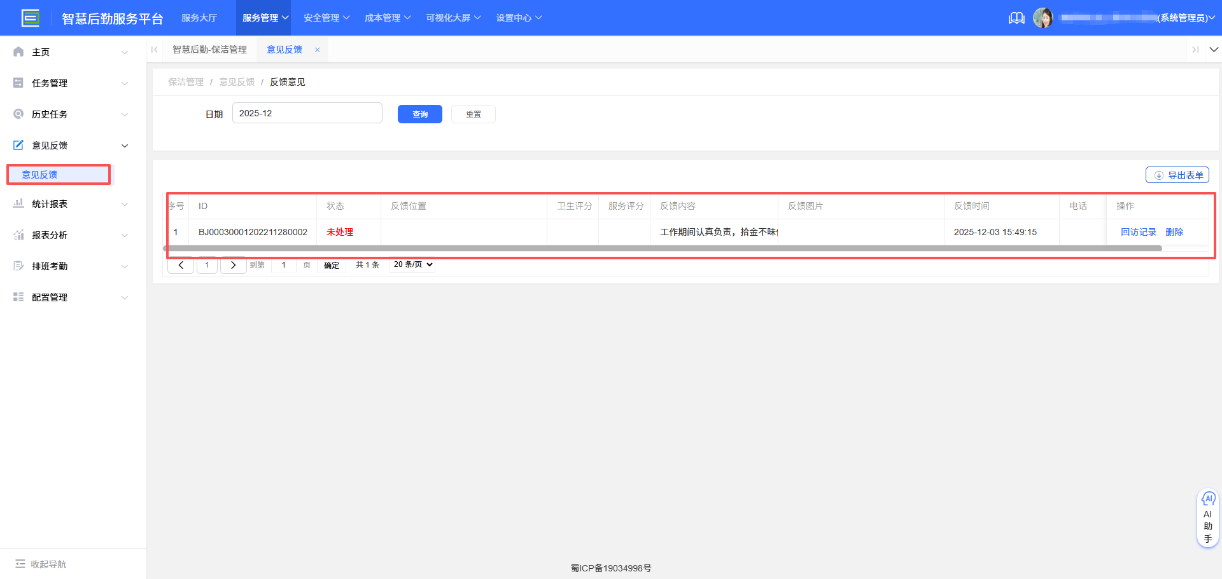Click the 任务管理 sidebar icon
The height and width of the screenshot is (579, 1222).
tap(18, 83)
